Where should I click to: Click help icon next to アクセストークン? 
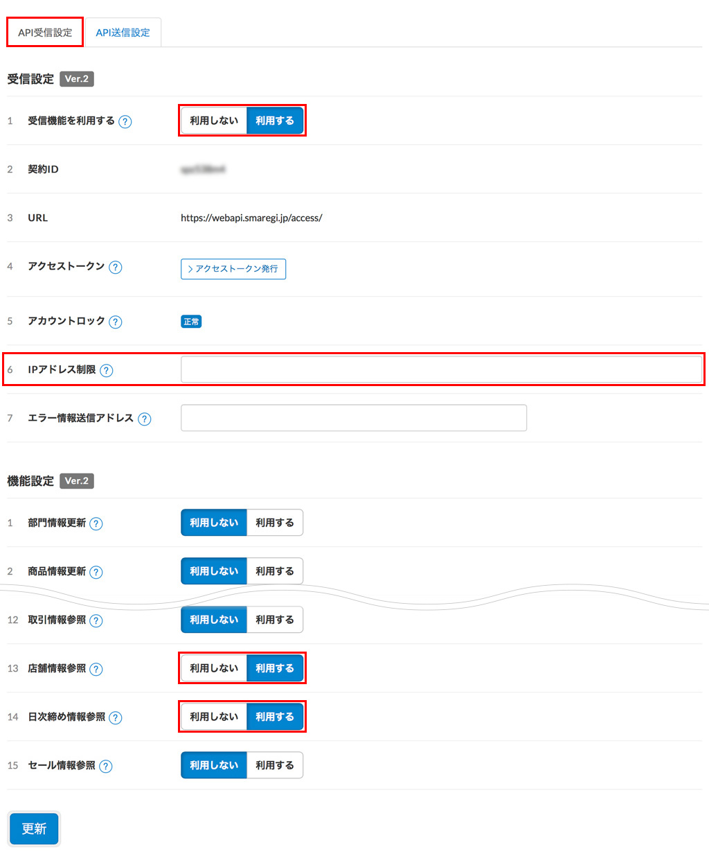click(x=116, y=267)
